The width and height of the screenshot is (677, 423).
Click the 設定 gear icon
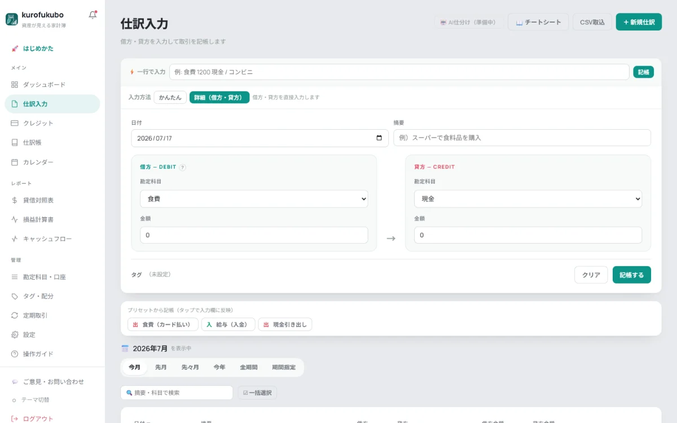pyautogui.click(x=15, y=334)
